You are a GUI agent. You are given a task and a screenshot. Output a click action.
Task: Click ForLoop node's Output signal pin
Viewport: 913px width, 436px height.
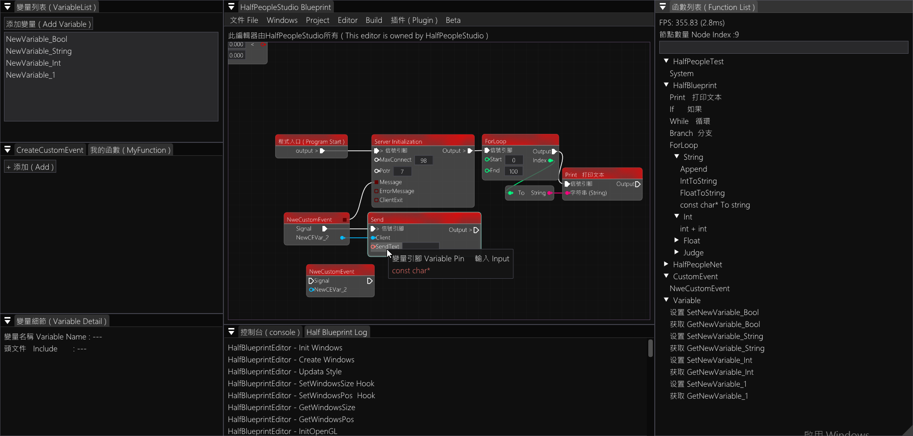(554, 151)
